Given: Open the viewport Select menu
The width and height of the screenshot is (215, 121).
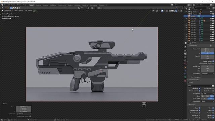Looking at the screenshot, I should pyautogui.click(x=21, y=11).
